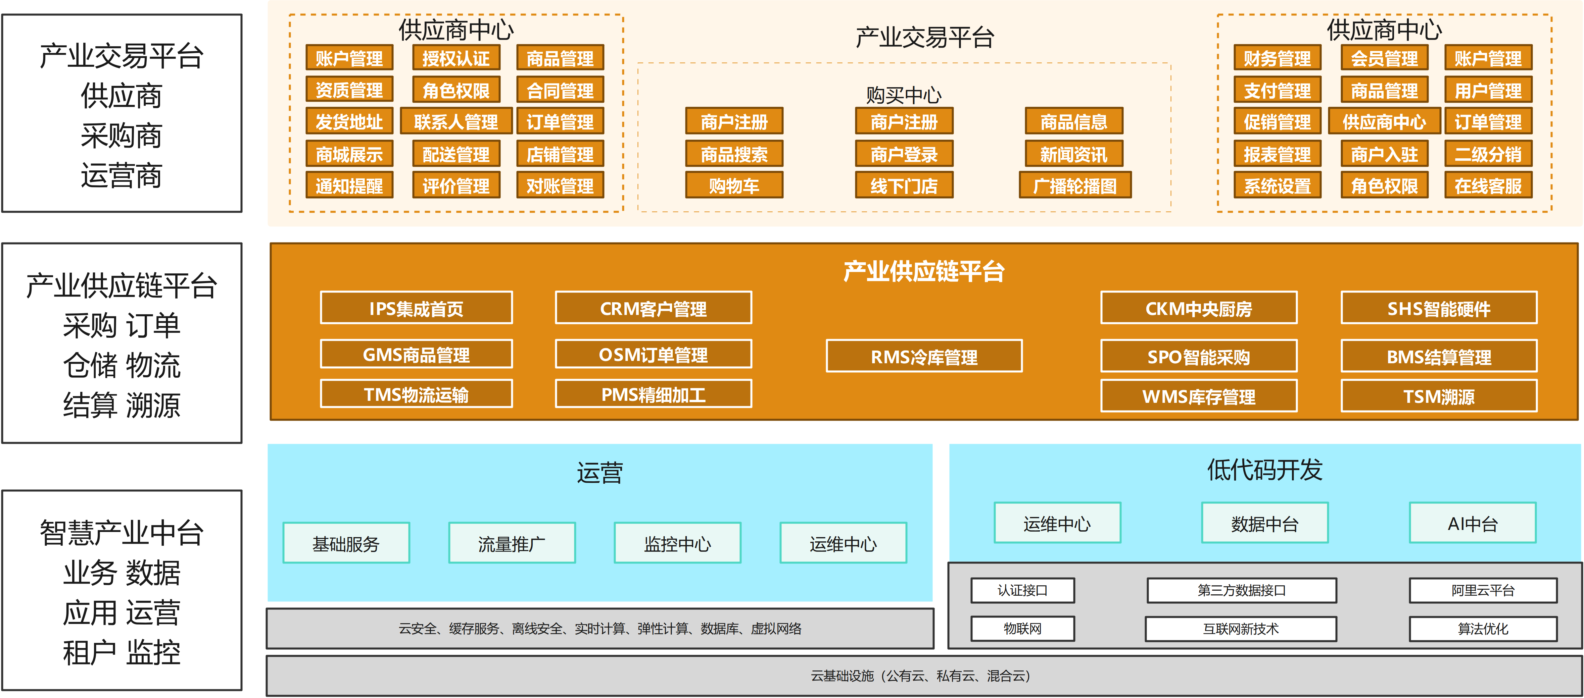
Task: Click the 商城展示 box
Action: click(349, 154)
